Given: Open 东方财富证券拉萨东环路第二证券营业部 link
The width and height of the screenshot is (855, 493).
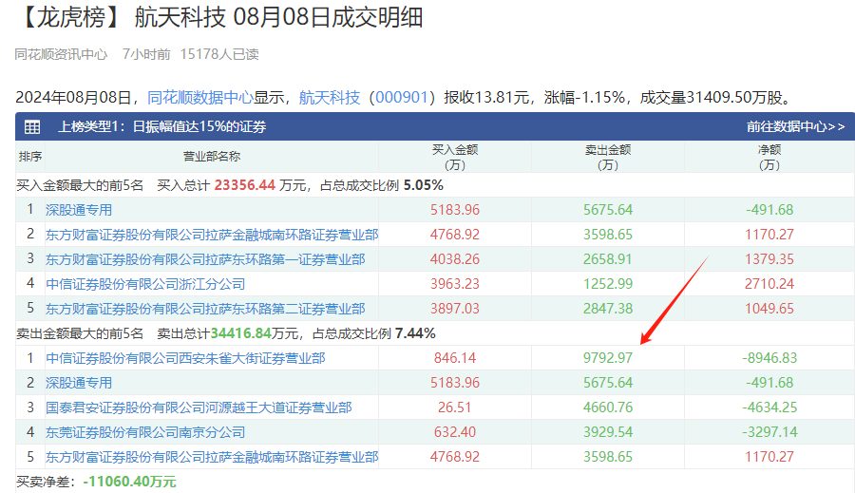Looking at the screenshot, I should [205, 309].
